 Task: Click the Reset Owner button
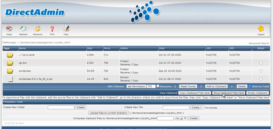coord(188,86)
